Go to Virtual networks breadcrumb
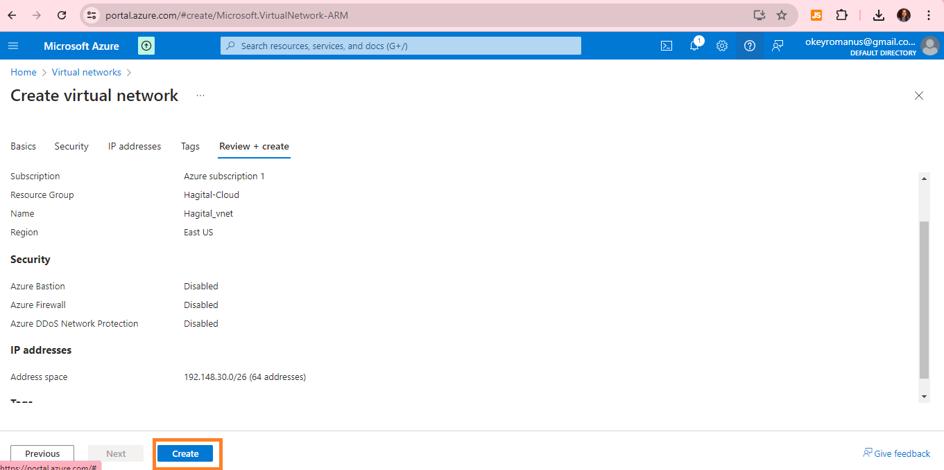 point(87,72)
